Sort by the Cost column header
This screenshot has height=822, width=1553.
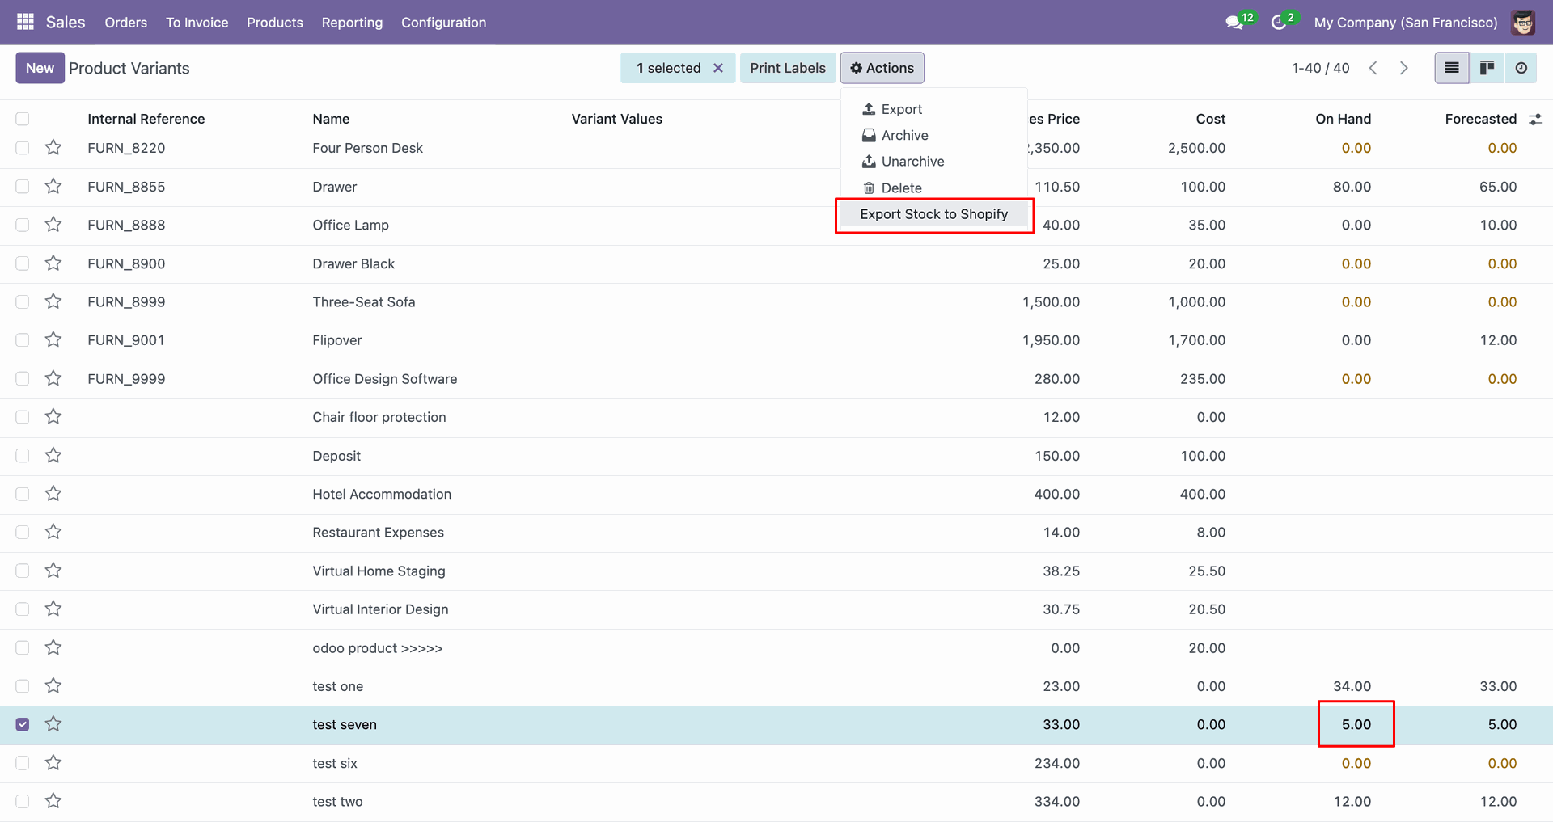(x=1211, y=119)
